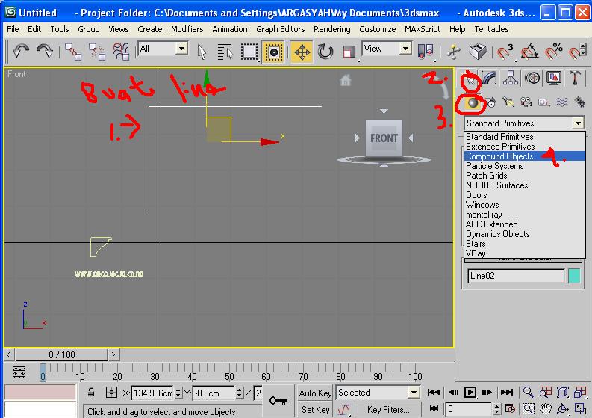This screenshot has width=592, height=418.
Task: Open the MAXScript menu
Action: point(423,29)
